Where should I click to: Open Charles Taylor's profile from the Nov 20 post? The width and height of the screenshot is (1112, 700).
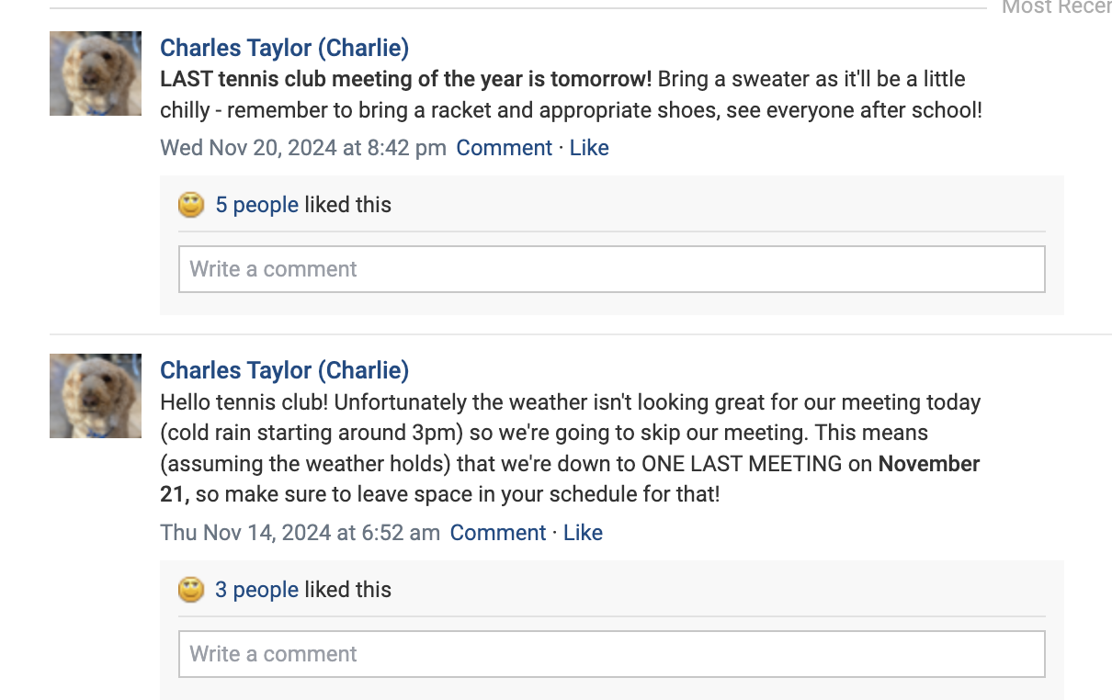coord(284,48)
